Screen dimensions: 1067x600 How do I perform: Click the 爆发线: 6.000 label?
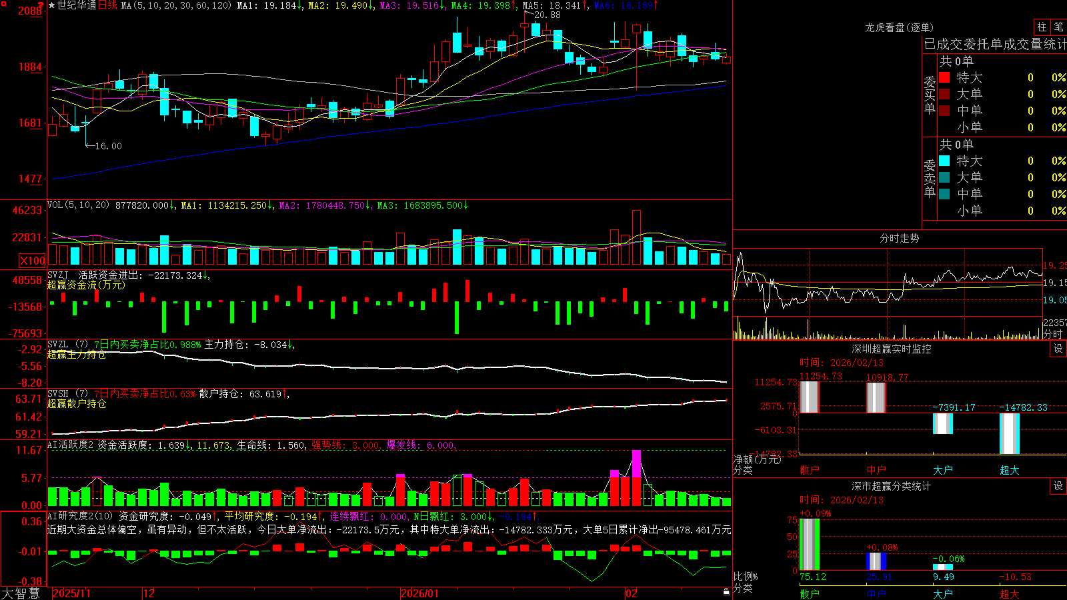pos(421,445)
